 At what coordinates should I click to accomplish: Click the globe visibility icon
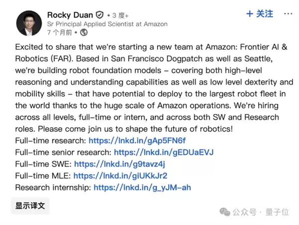[x=83, y=33]
